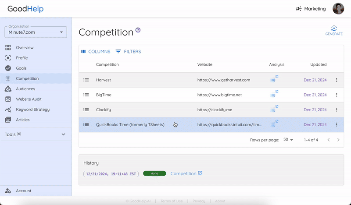Click the Keyword Strategy chart icon
Screen dimensions: 351x205
[8, 110]
